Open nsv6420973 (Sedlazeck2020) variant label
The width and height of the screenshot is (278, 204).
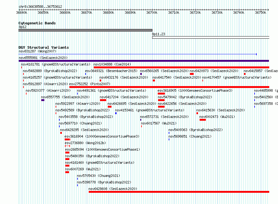tap(214, 71)
